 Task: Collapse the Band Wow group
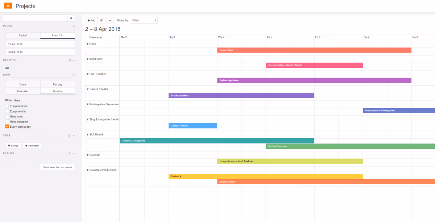click(x=87, y=59)
